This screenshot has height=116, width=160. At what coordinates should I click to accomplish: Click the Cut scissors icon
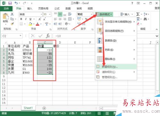click(x=12, y=14)
